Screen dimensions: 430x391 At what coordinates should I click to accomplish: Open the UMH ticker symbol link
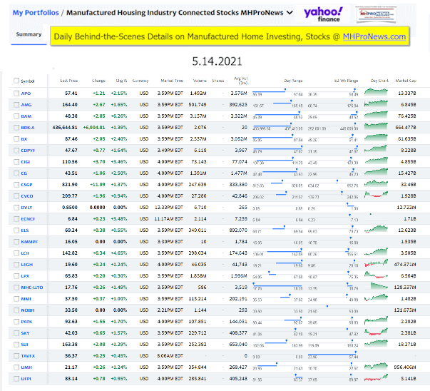(x=28, y=366)
